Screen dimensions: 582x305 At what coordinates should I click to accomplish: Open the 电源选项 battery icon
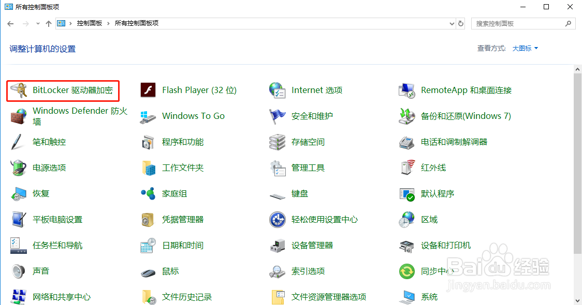click(x=19, y=168)
